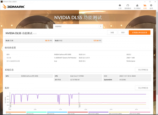Image resolution: width=158 pixels, height=115 pixels.
Task: Click the orange compare results online button
Action: click(140, 32)
